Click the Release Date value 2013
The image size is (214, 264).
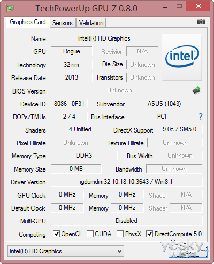coord(72,77)
